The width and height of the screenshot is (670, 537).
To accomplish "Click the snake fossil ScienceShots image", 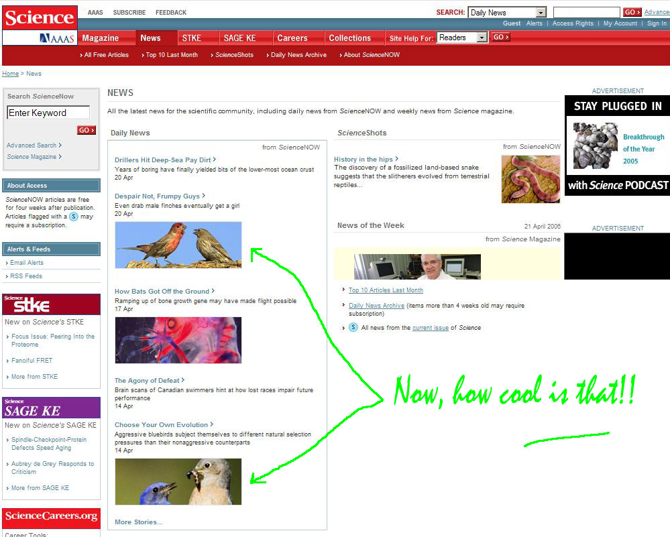I will (530, 179).
